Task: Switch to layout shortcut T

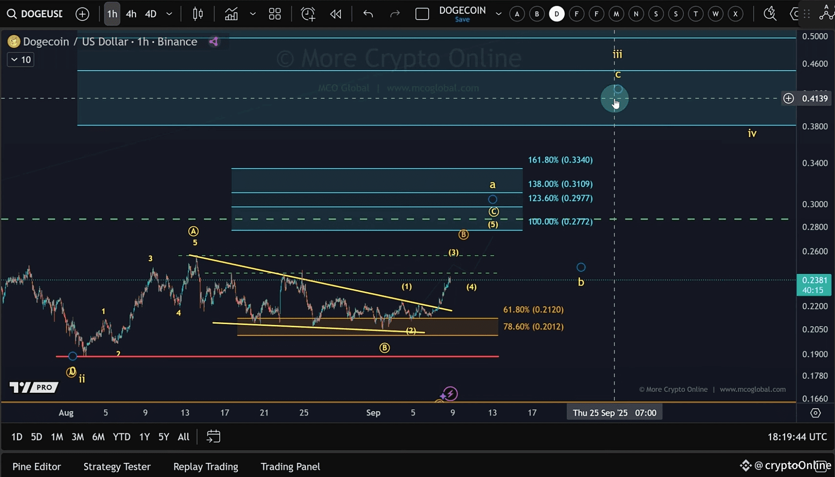Action: (695, 14)
